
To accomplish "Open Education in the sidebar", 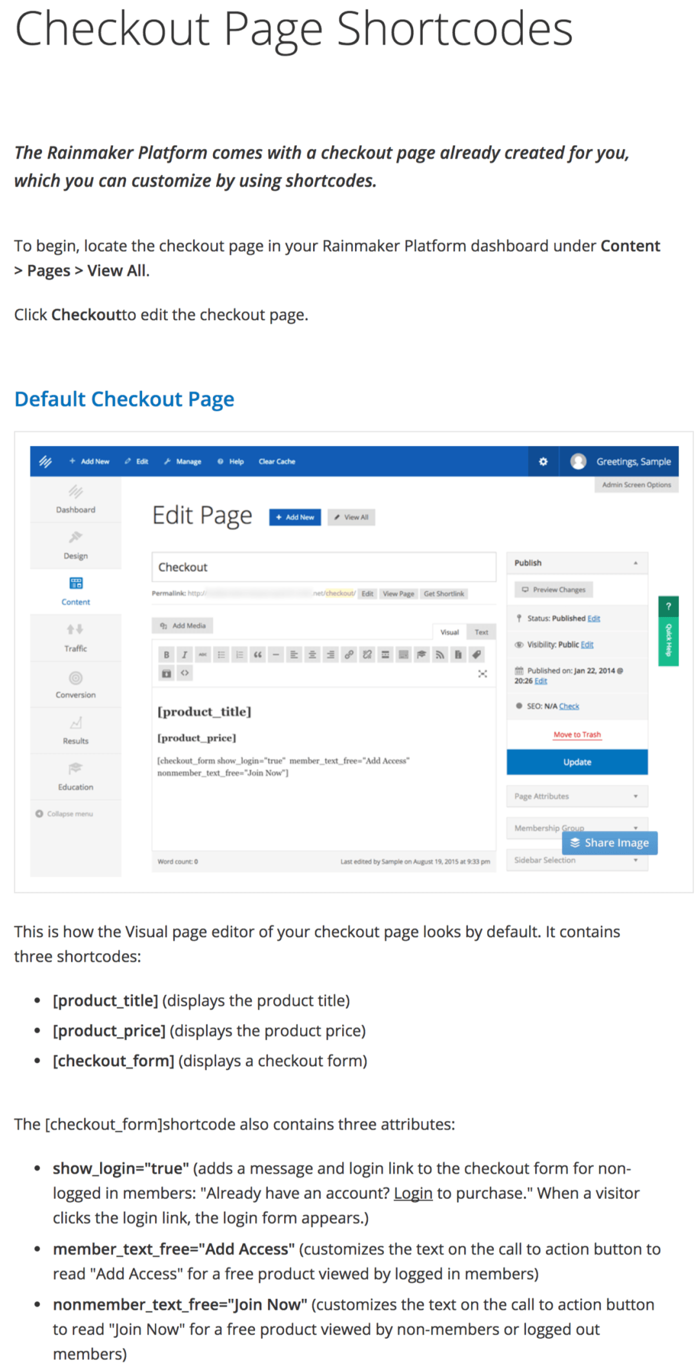I will [76, 776].
